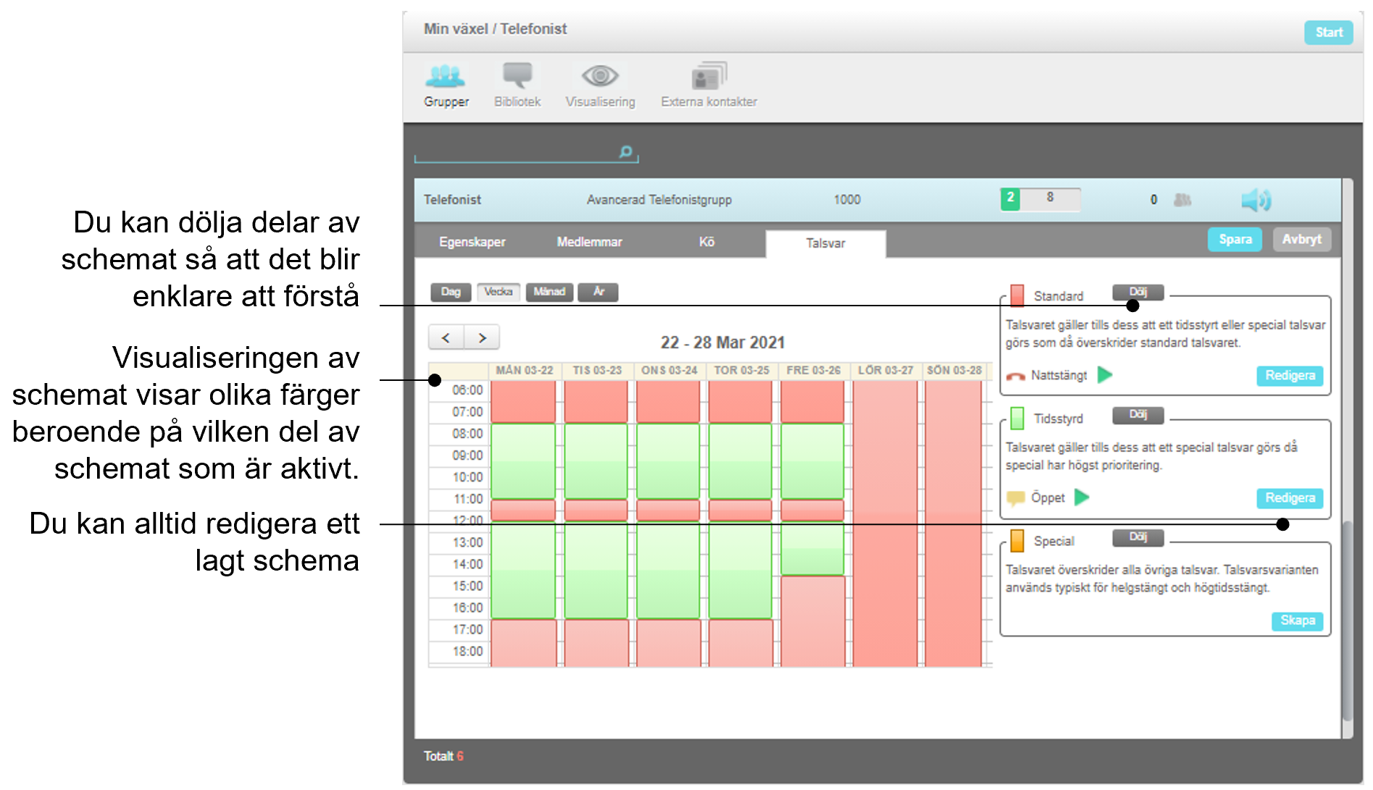Select the LÖR 03-27 column header

click(x=885, y=370)
